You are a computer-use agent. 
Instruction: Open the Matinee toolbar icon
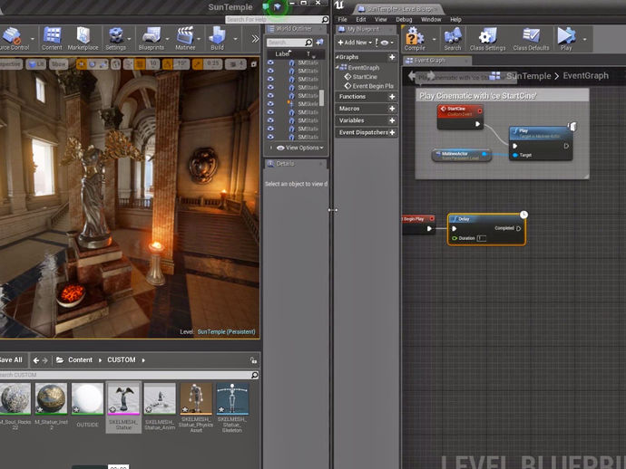tap(185, 39)
